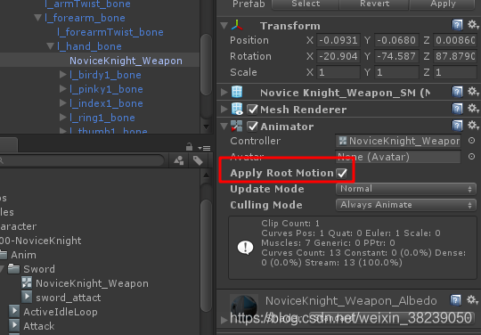
Task: Expand l_ring1_bone hierarchy node
Action: point(63,118)
